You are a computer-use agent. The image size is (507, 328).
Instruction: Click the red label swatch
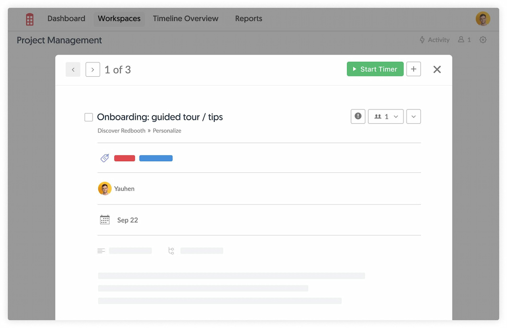pos(124,158)
